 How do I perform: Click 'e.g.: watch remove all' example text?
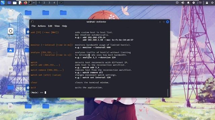pos(89,73)
